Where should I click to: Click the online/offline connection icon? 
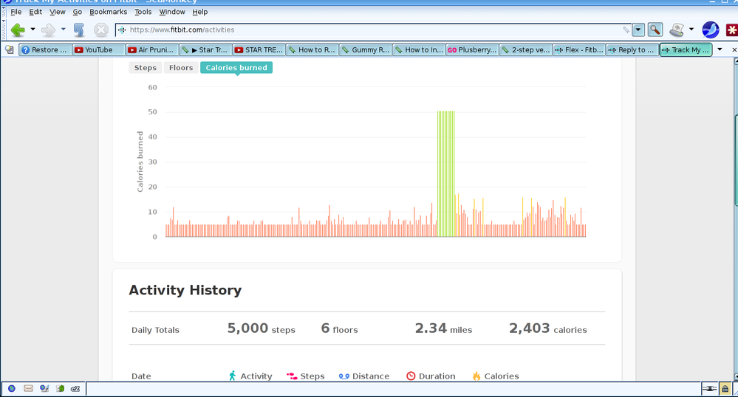(x=709, y=389)
